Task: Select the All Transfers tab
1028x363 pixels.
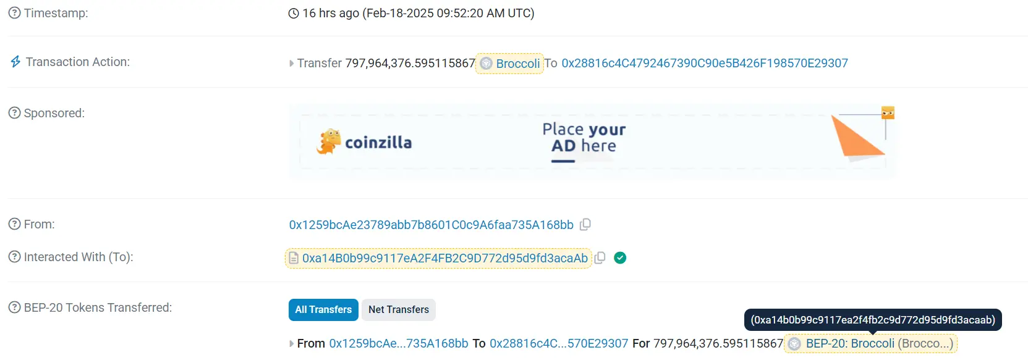Action: point(323,310)
